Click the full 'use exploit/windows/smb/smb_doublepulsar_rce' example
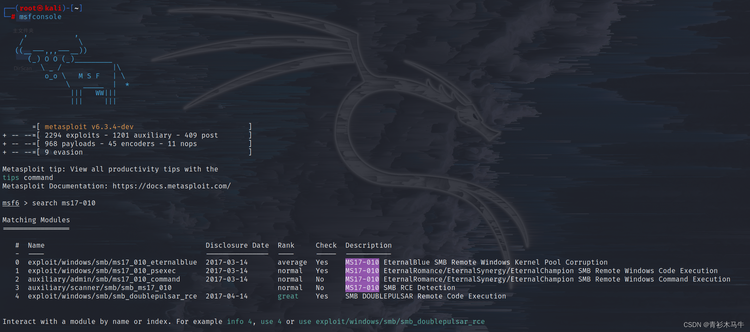The width and height of the screenshot is (750, 332). click(392, 321)
